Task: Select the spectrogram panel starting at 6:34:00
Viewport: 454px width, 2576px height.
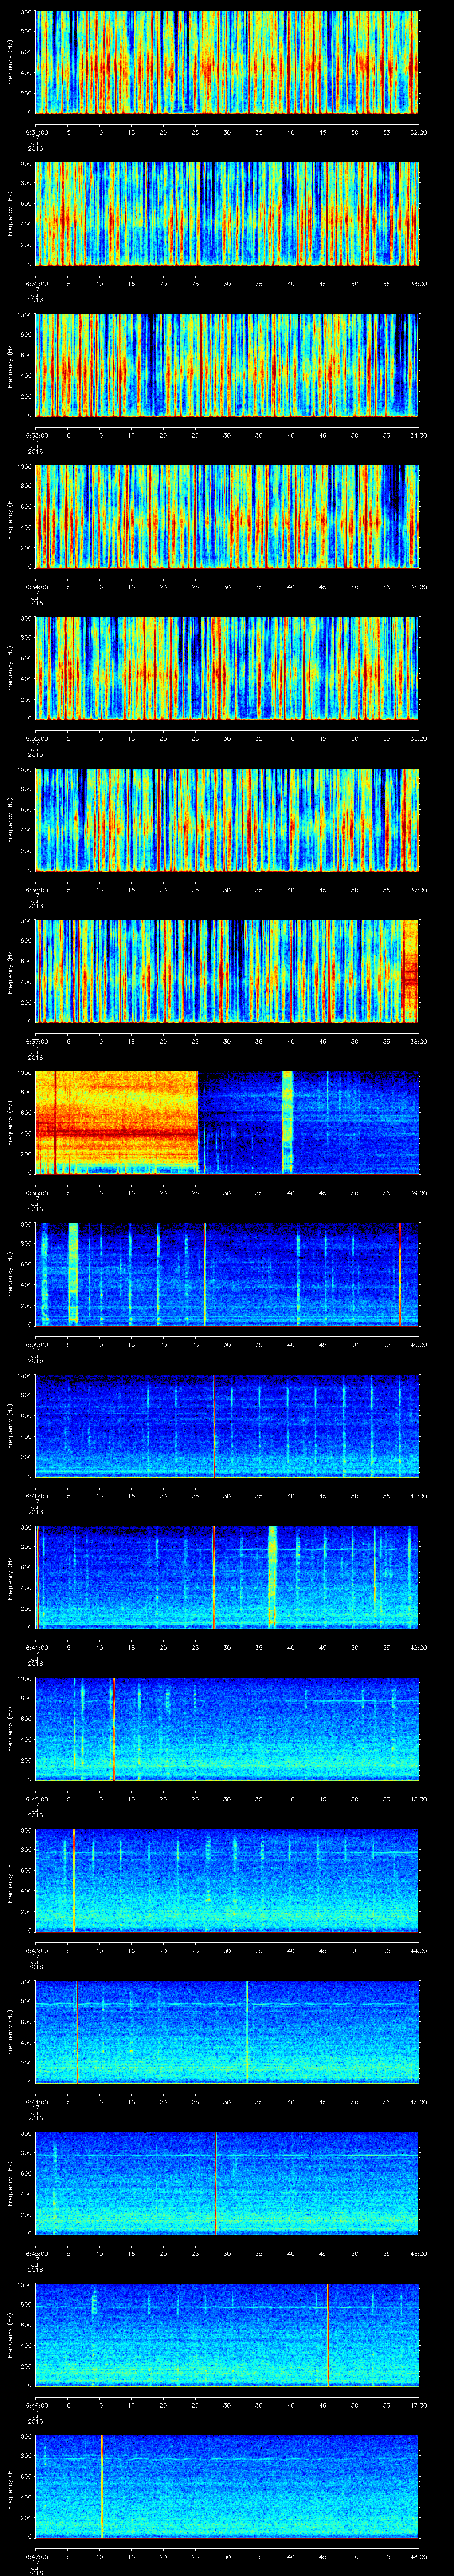Action: [x=227, y=517]
